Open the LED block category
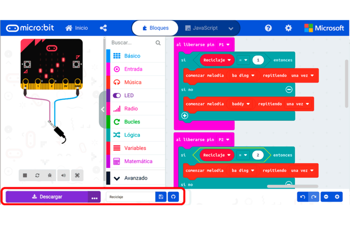The width and height of the screenshot is (350, 225). tap(135, 95)
